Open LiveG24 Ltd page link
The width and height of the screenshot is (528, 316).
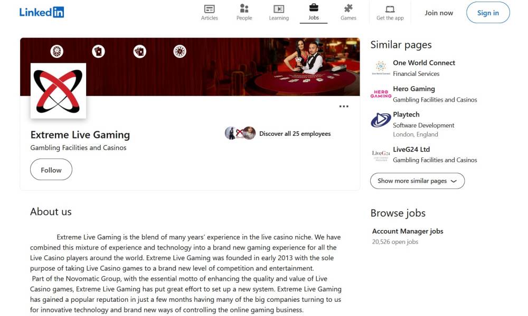pos(411,150)
